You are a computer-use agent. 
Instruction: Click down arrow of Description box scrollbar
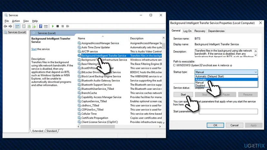click(x=256, y=55)
